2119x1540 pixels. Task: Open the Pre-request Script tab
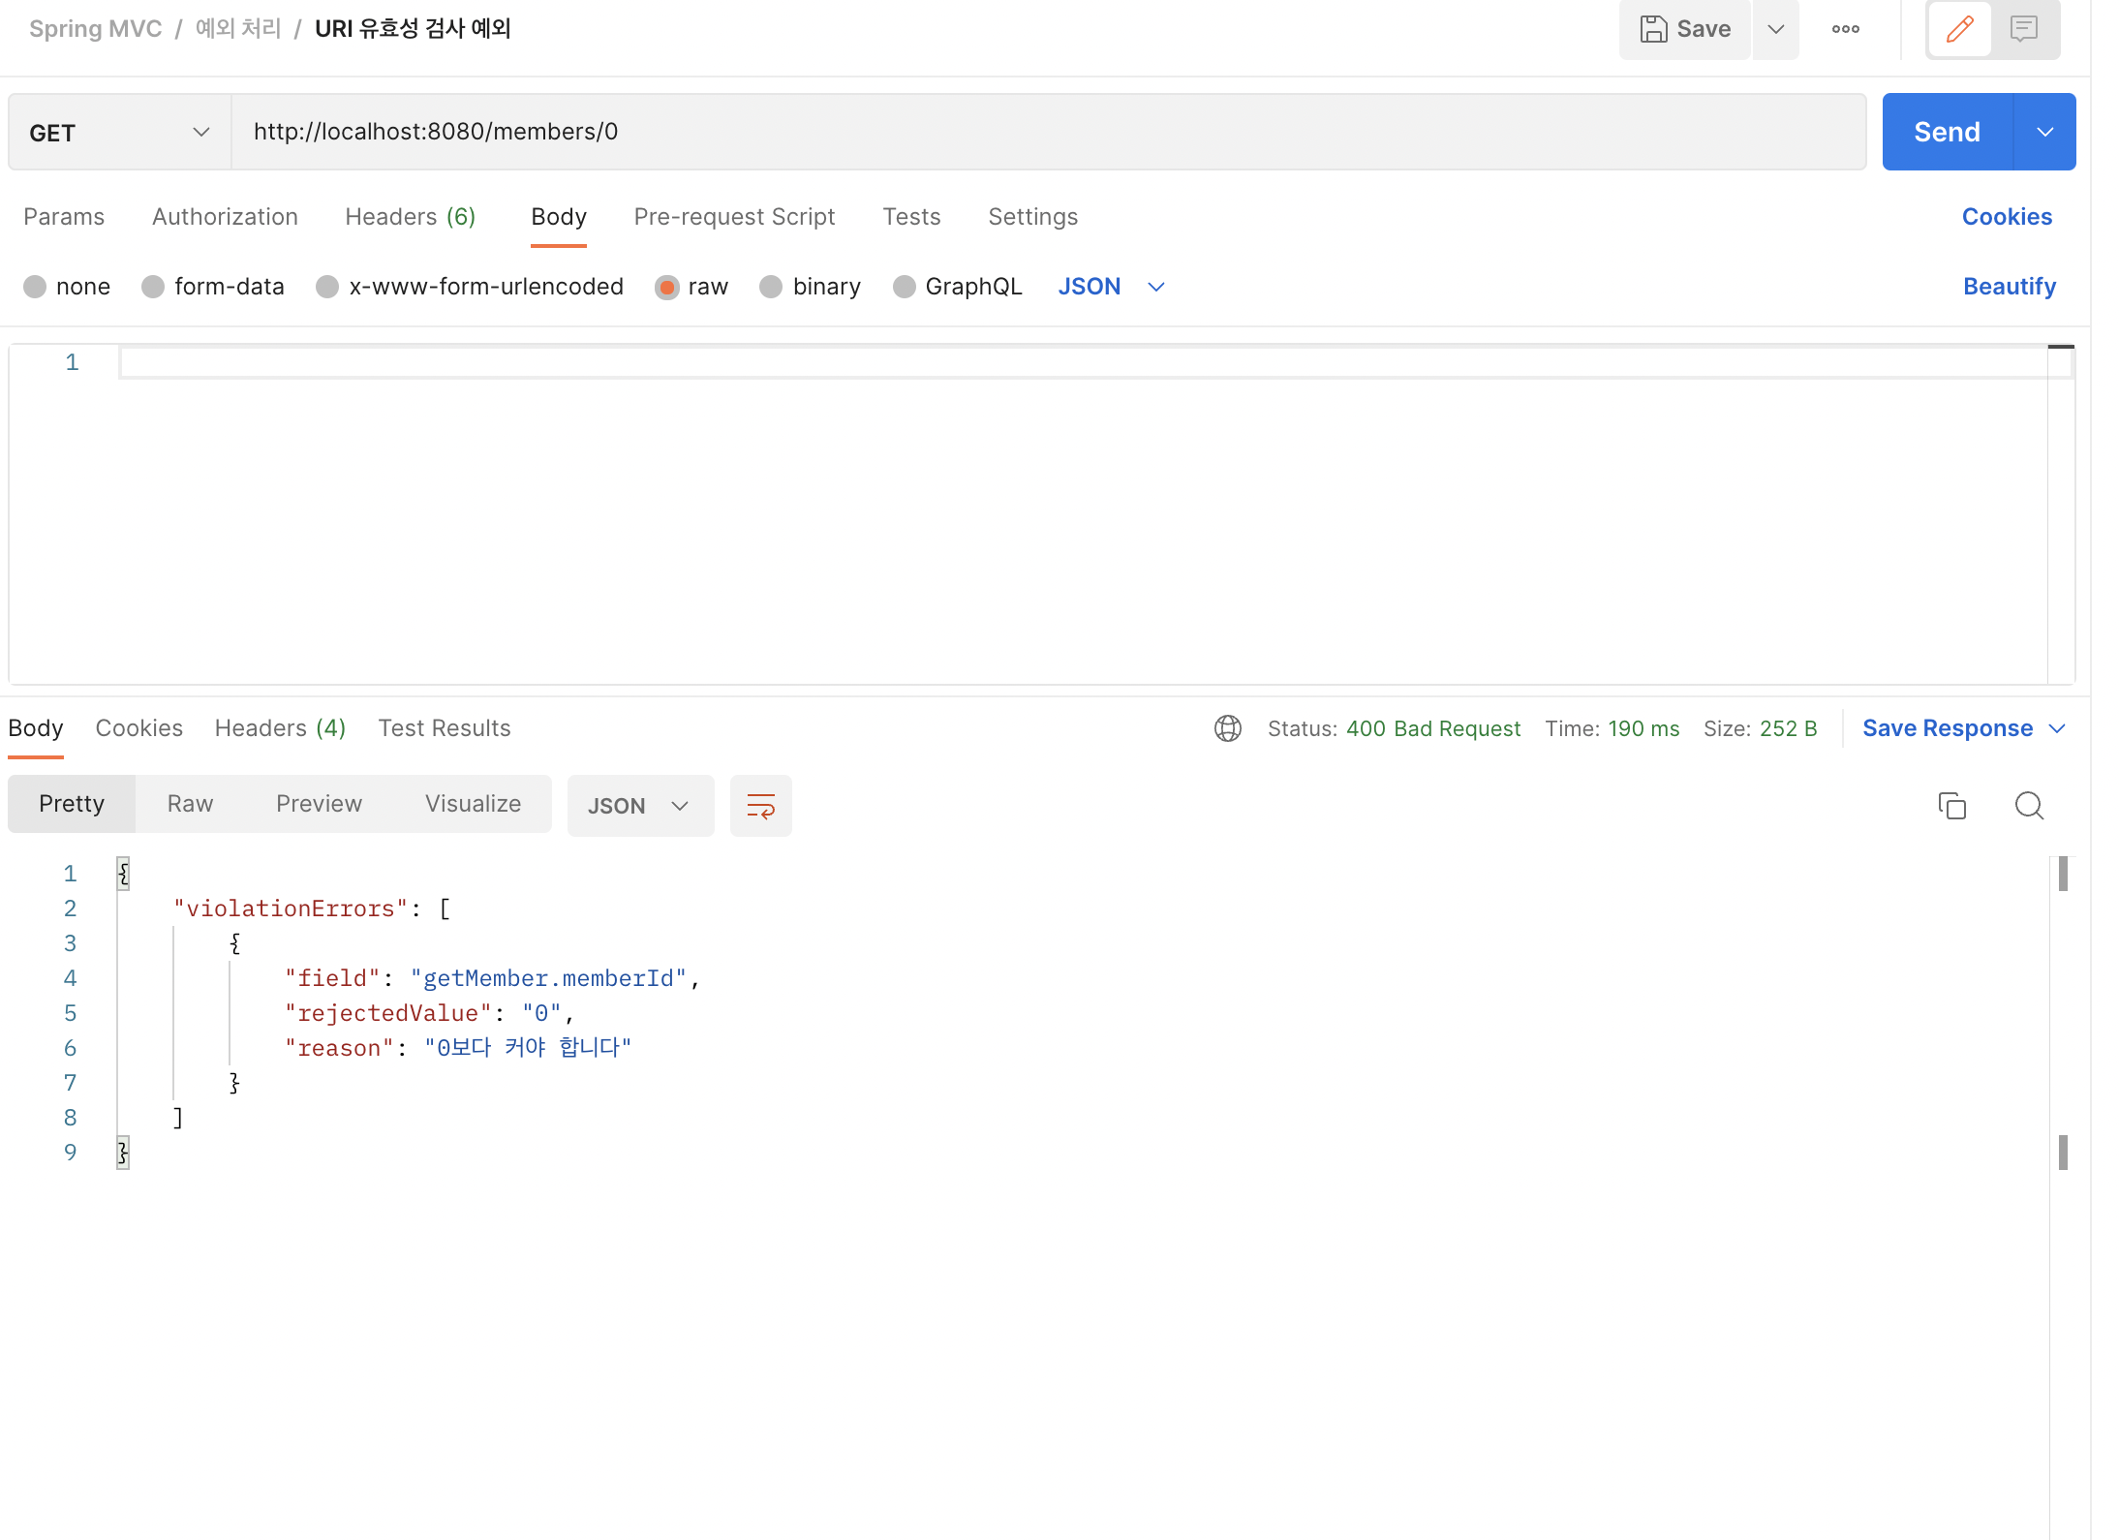[x=734, y=217]
